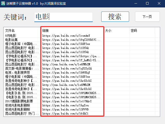Viewport: 165px width, 124px height.
Task: Click the link ending in 1bpZcu
Action: 66,105
